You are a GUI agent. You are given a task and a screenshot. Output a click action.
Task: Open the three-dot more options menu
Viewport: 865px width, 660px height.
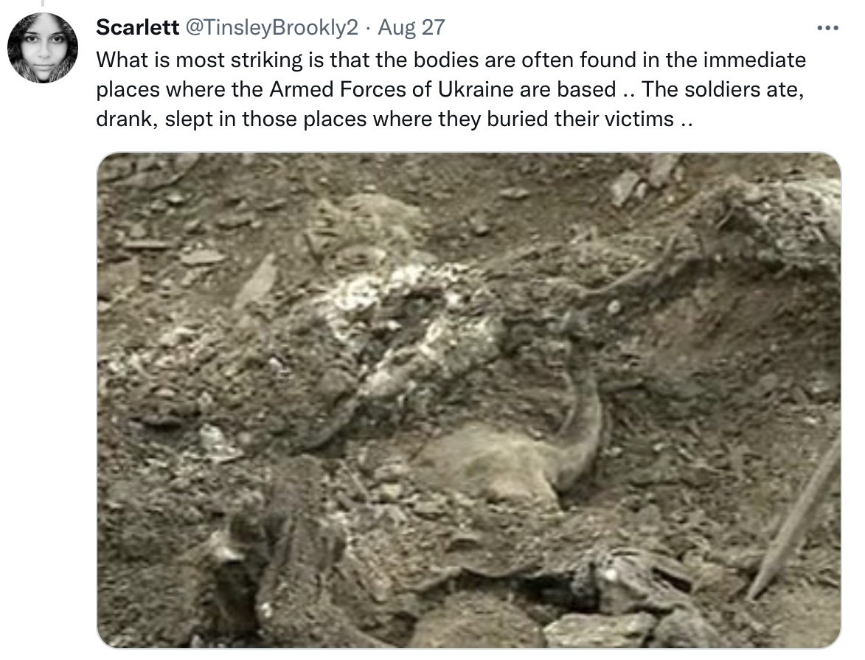pos(827,27)
